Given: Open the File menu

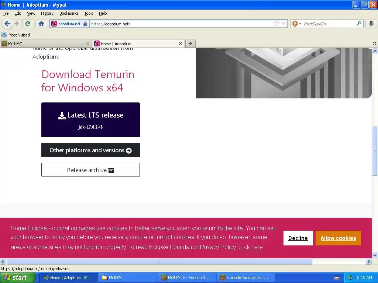Looking at the screenshot, I should pyautogui.click(x=6, y=13).
